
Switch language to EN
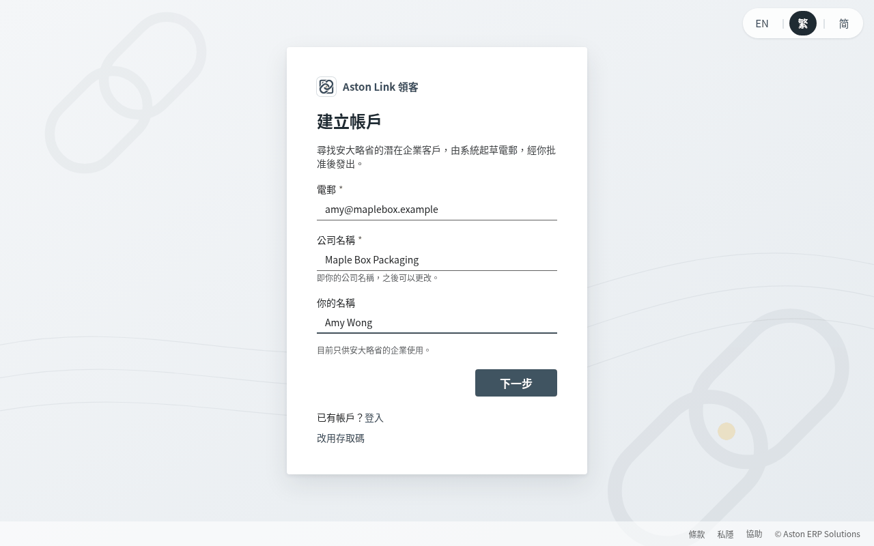pyautogui.click(x=762, y=23)
